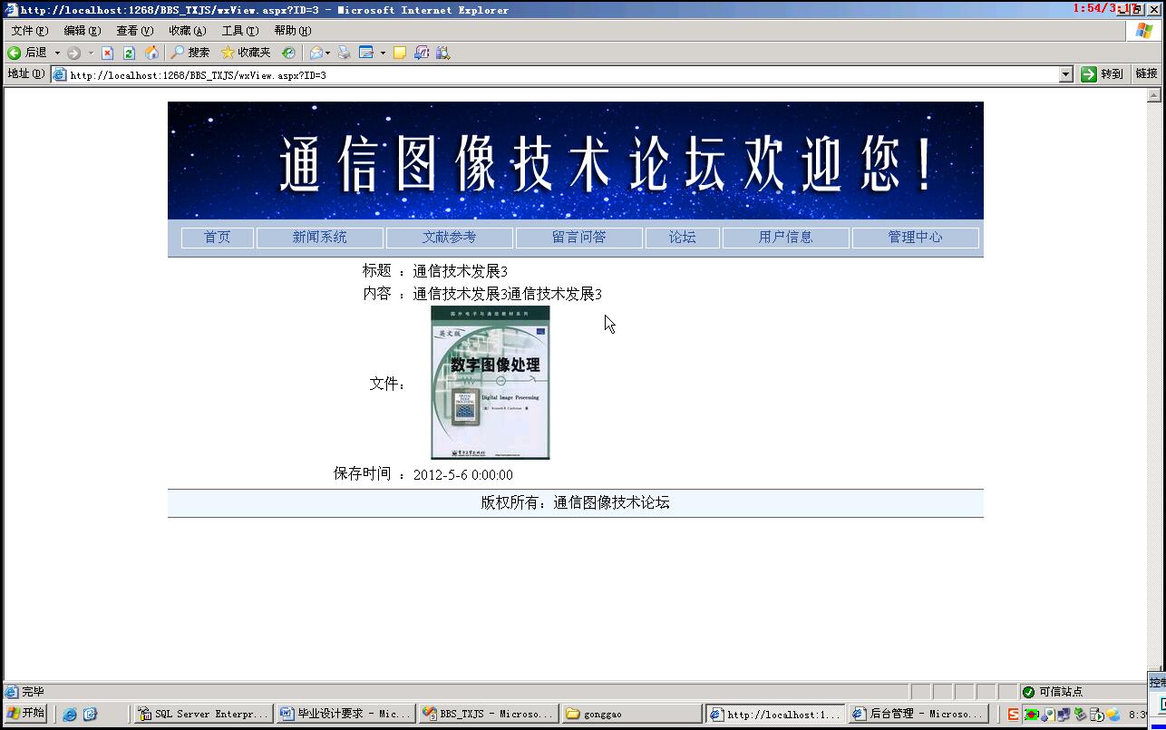Viewport: 1166px width, 730px height.
Task: Click the Stop loading icon
Action: tap(107, 53)
